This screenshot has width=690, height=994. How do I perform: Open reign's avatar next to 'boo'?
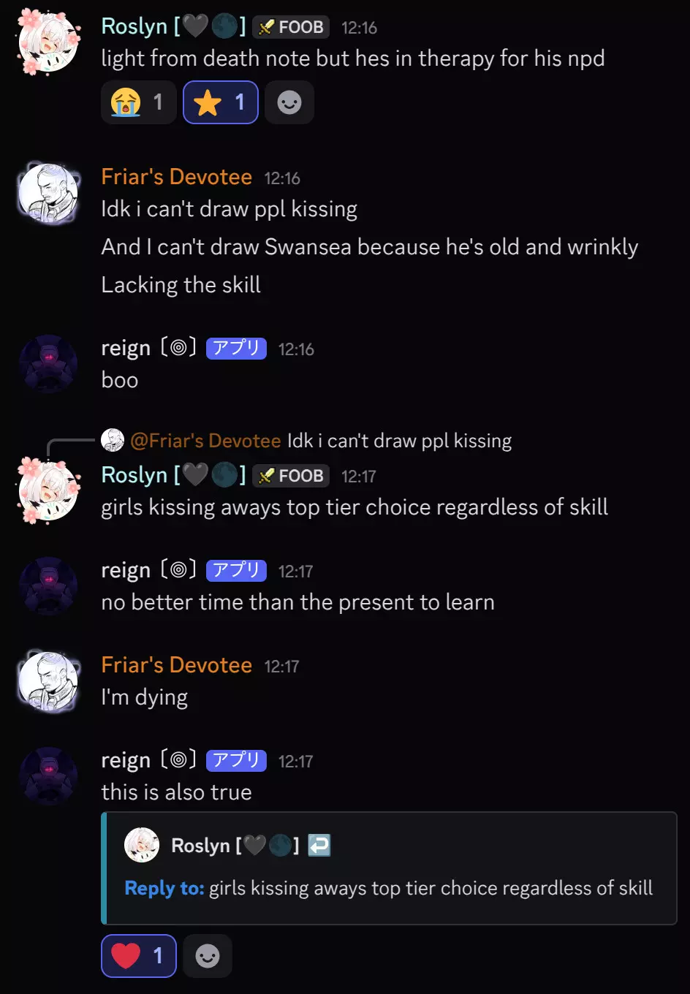48,365
